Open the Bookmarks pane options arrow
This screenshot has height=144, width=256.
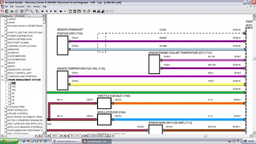(x=44, y=16)
